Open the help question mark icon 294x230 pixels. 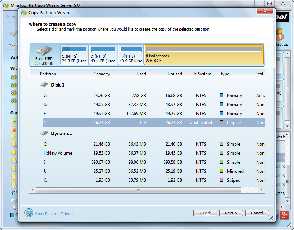pos(29,213)
